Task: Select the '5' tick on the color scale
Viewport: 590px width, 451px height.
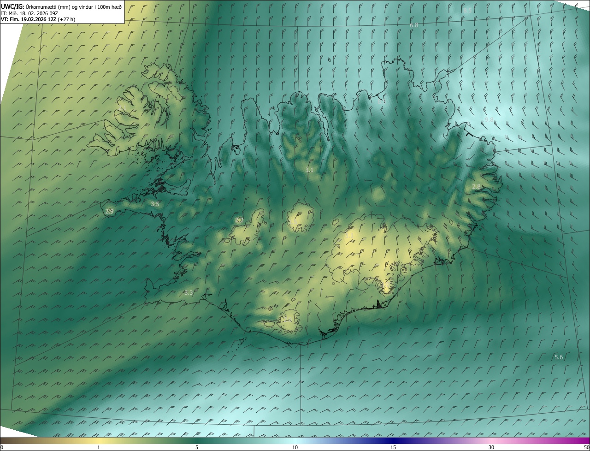Action: point(197,447)
